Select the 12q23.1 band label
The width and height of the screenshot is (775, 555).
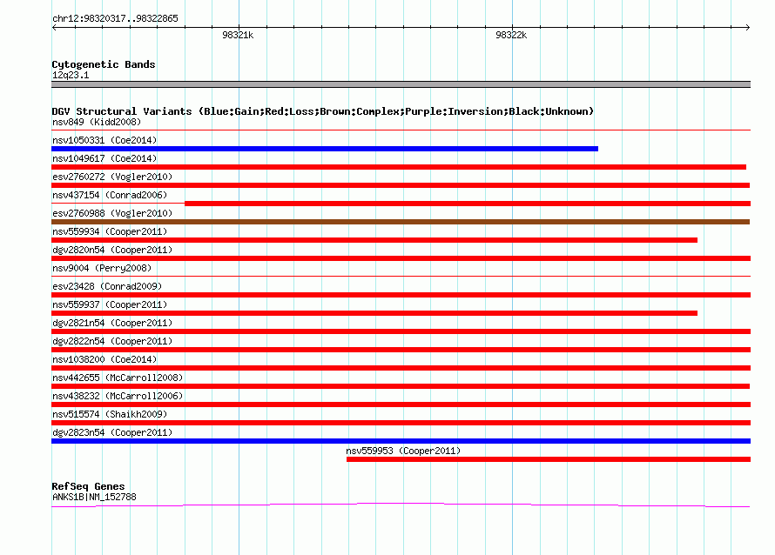71,75
